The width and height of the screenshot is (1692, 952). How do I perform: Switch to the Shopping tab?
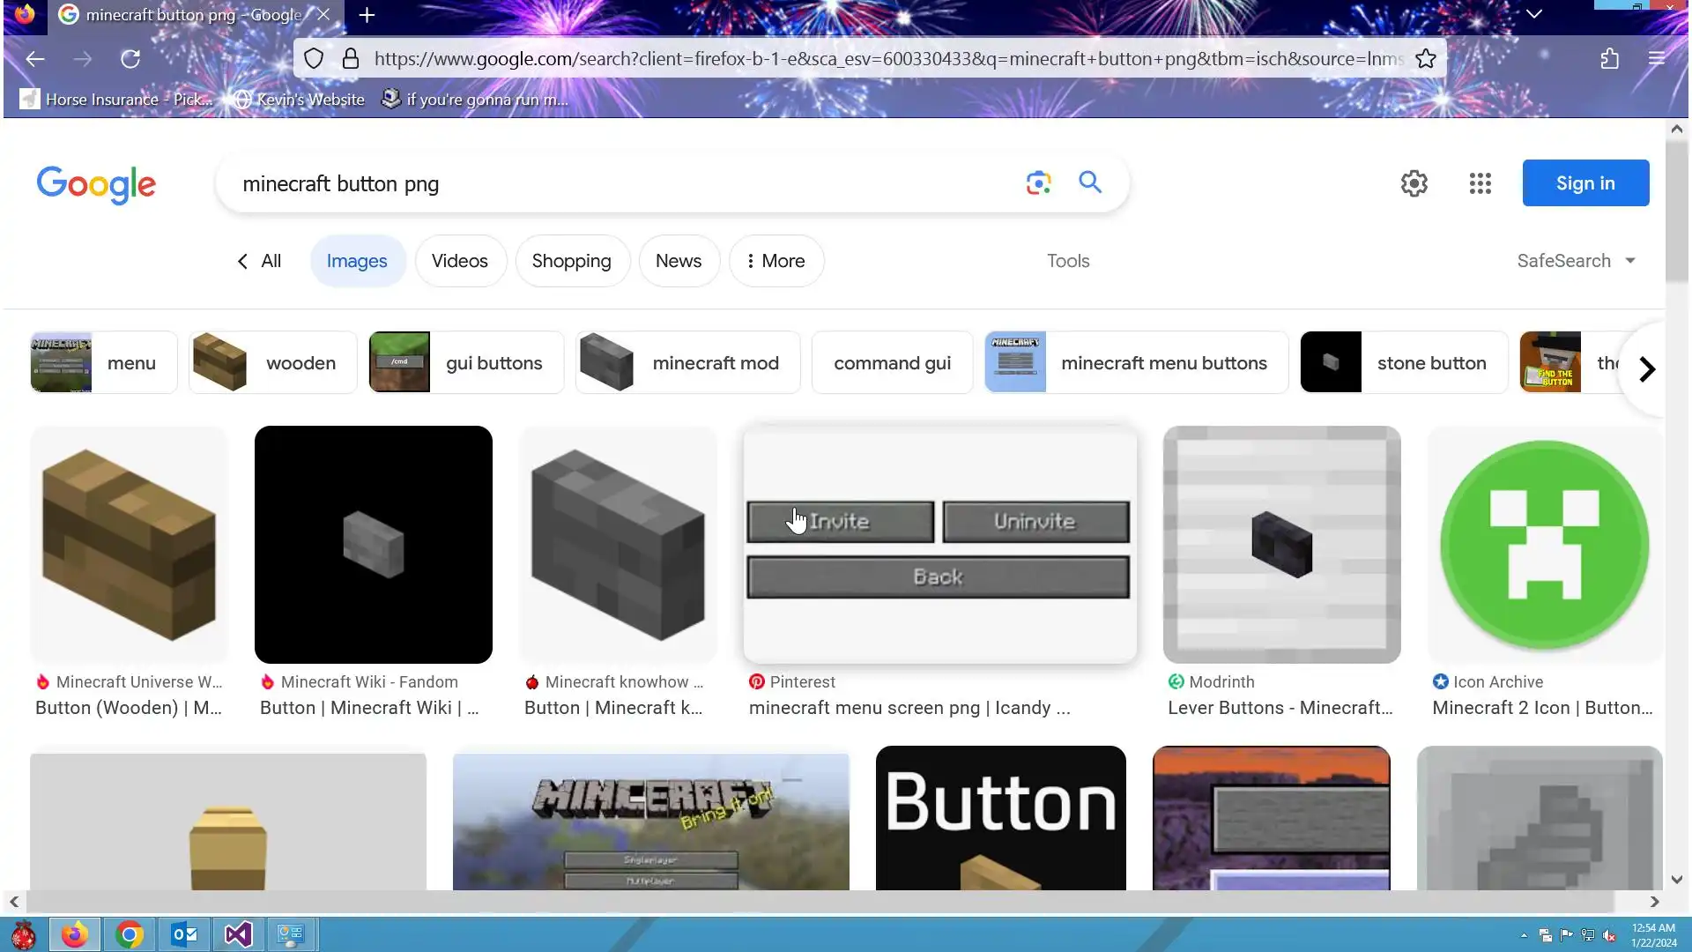571,261
